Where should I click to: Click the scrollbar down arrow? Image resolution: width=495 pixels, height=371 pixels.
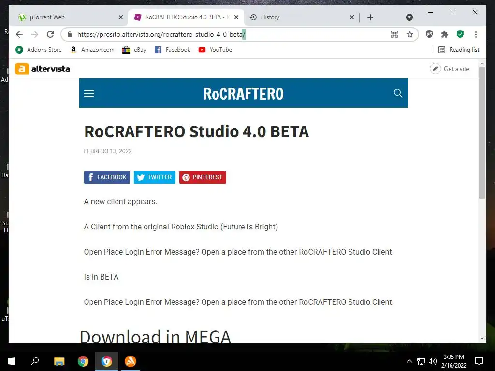tap(482, 339)
